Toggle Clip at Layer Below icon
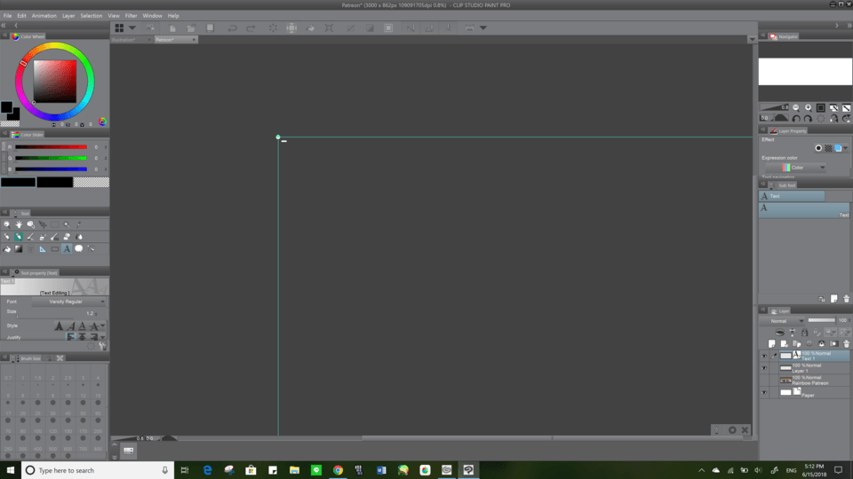The width and height of the screenshot is (853, 479). (x=779, y=332)
